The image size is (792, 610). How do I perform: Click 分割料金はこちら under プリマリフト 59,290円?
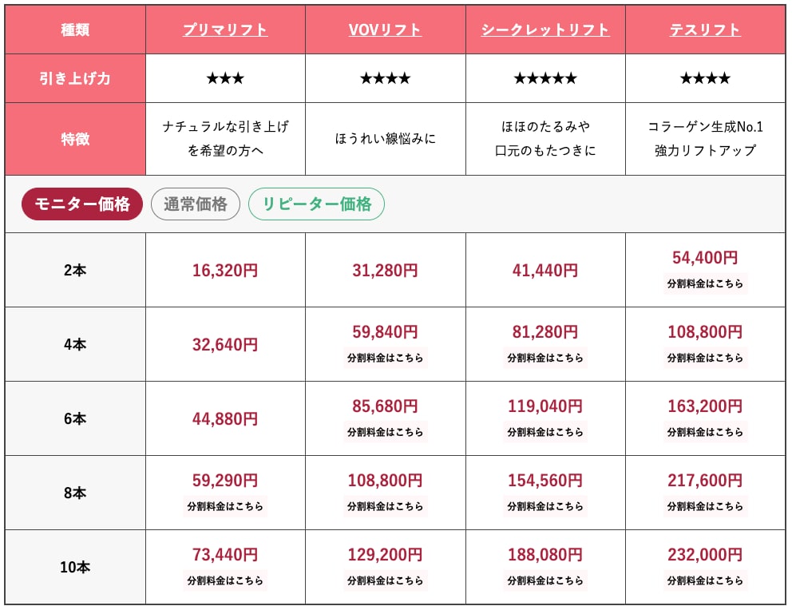(225, 506)
